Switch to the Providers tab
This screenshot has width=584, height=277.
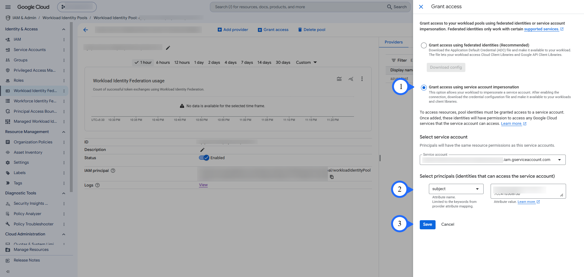[394, 42]
